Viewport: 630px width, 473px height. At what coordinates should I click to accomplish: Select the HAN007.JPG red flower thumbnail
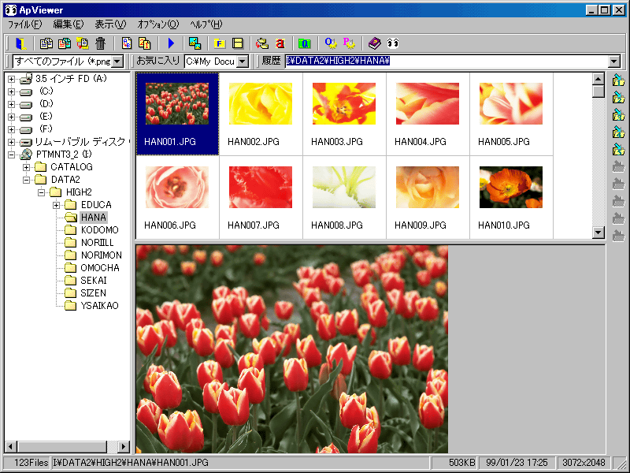[261, 198]
